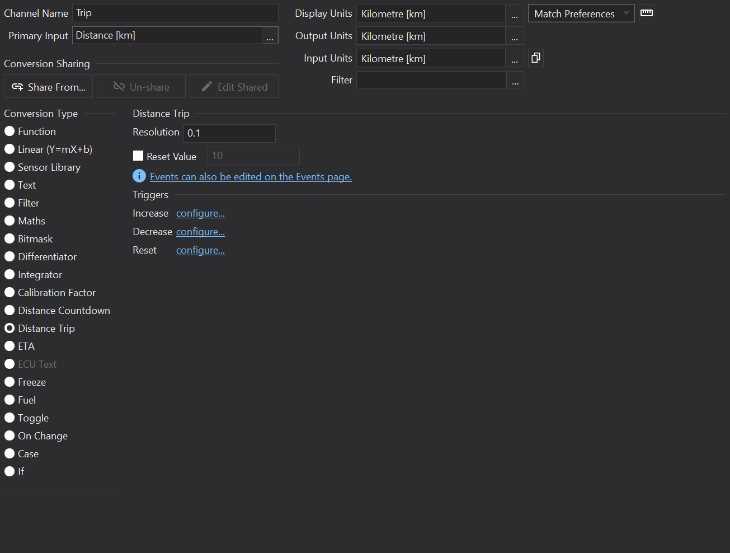
Task: Open the Display Units browse ellipsis button
Action: 515,14
